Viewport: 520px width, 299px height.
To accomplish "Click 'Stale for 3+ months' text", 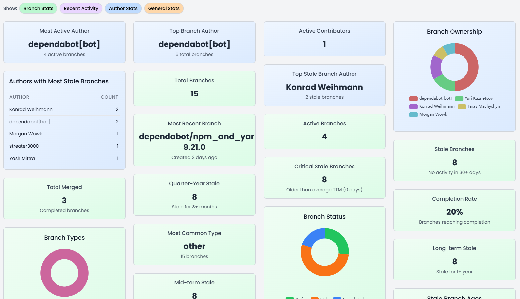I will 194,207.
